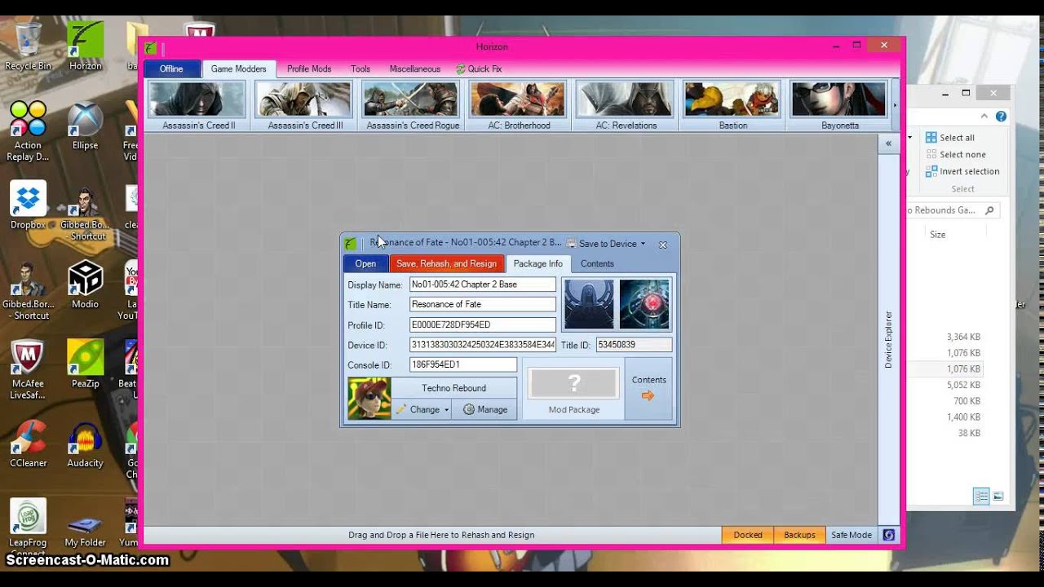The width and height of the screenshot is (1044, 587).
Task: Select the 3,364 KB file row
Action: (x=962, y=337)
